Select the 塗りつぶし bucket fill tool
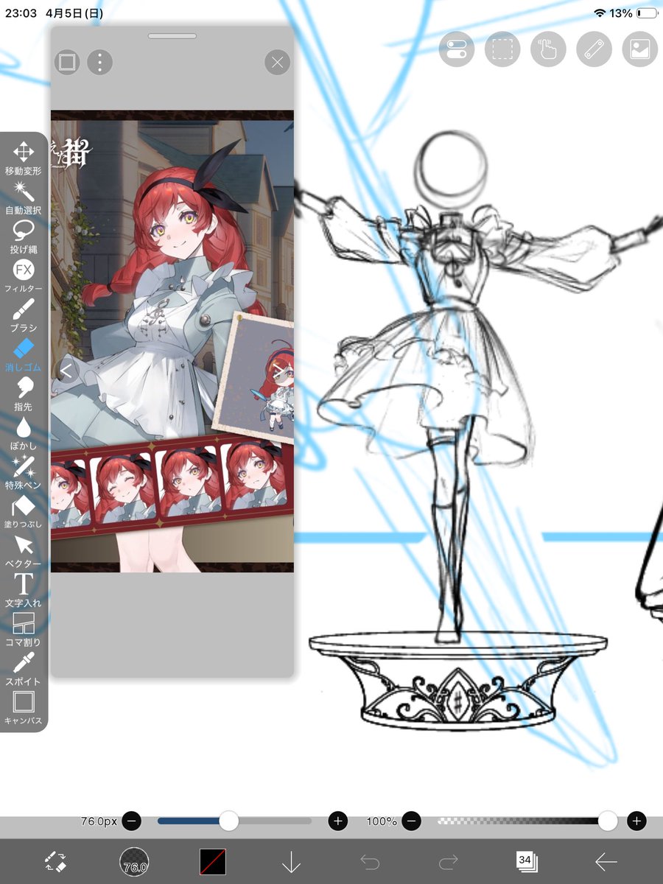Viewport: 663px width, 884px height. 24,511
